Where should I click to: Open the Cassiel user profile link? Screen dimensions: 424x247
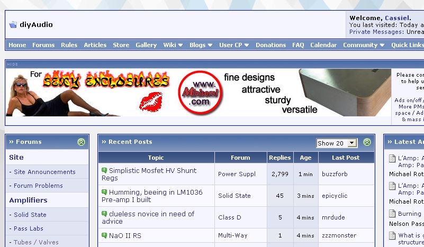[x=396, y=18]
